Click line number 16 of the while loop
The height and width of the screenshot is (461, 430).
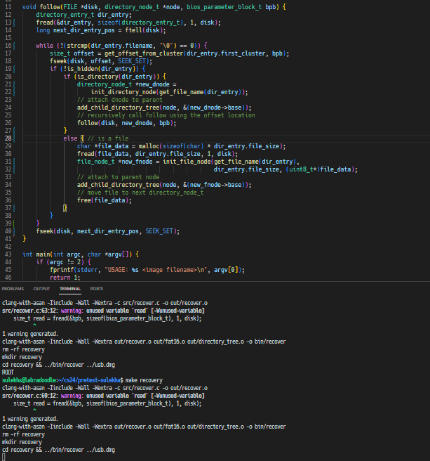8,45
